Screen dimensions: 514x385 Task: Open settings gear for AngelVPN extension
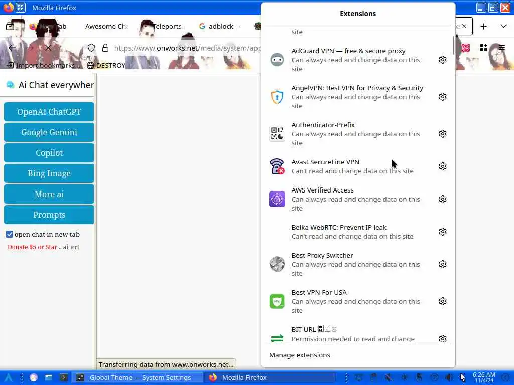click(x=443, y=97)
